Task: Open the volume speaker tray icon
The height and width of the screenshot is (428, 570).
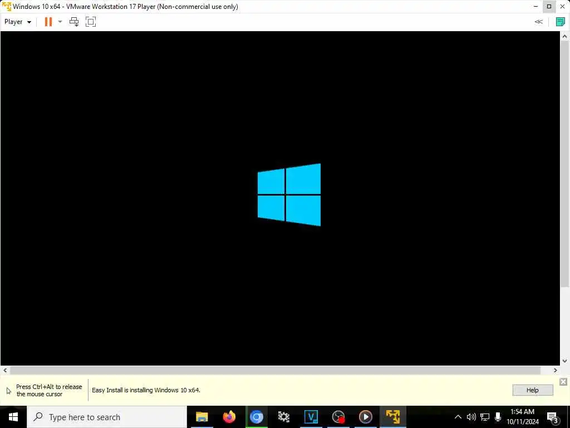Action: 471,417
